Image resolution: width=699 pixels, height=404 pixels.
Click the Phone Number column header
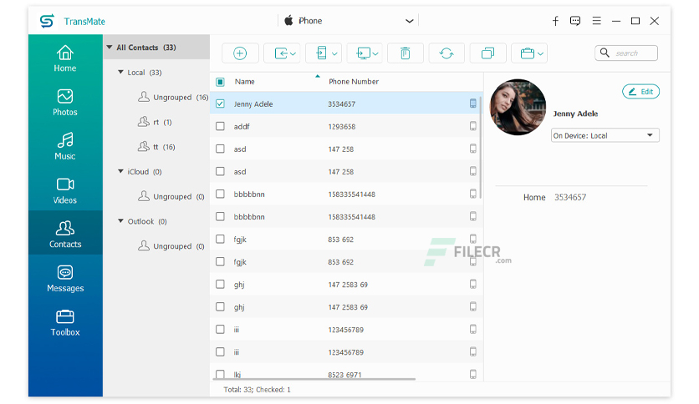click(x=354, y=82)
